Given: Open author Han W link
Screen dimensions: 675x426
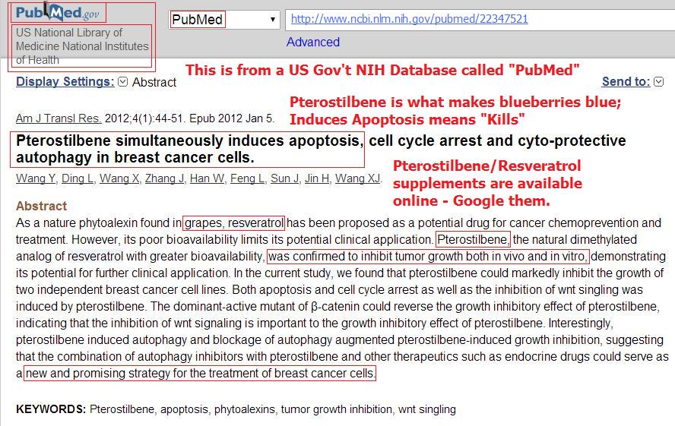Looking at the screenshot, I should 207,178.
